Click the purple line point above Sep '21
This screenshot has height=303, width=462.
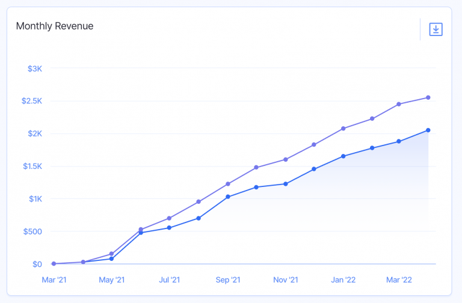(x=228, y=184)
